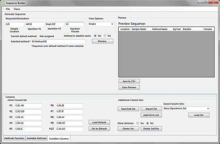Click Set As Default button
This screenshot has width=220, height=144.
point(99,129)
